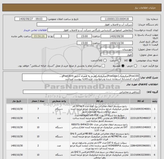
Task: Click the شماره نیاز field 1100001331000418
Action: (117, 19)
